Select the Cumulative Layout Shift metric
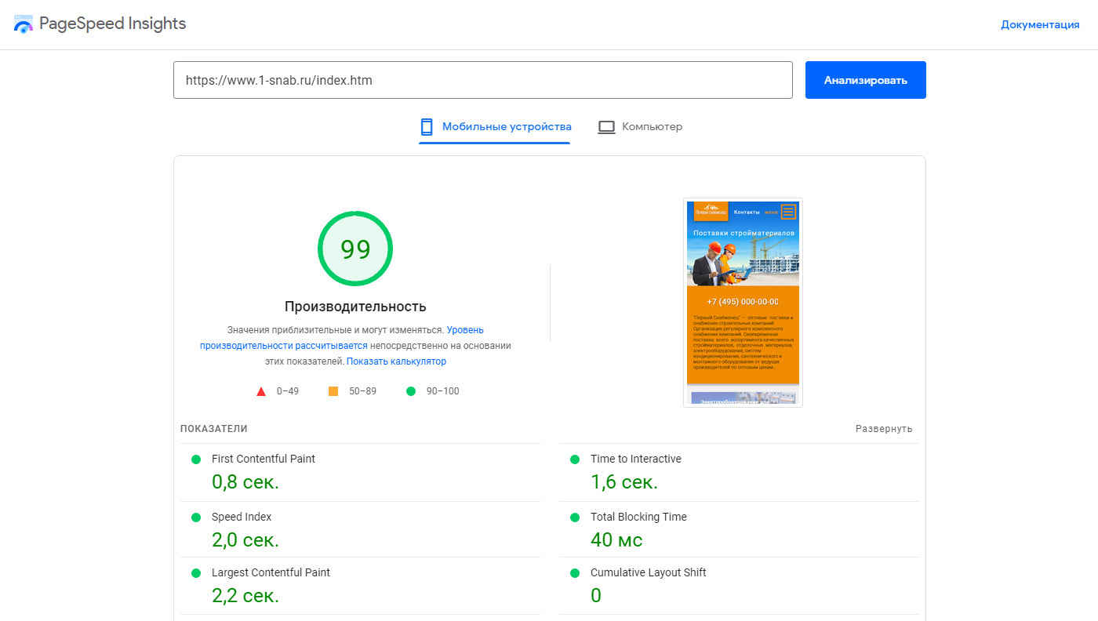This screenshot has width=1098, height=621. coord(648,573)
